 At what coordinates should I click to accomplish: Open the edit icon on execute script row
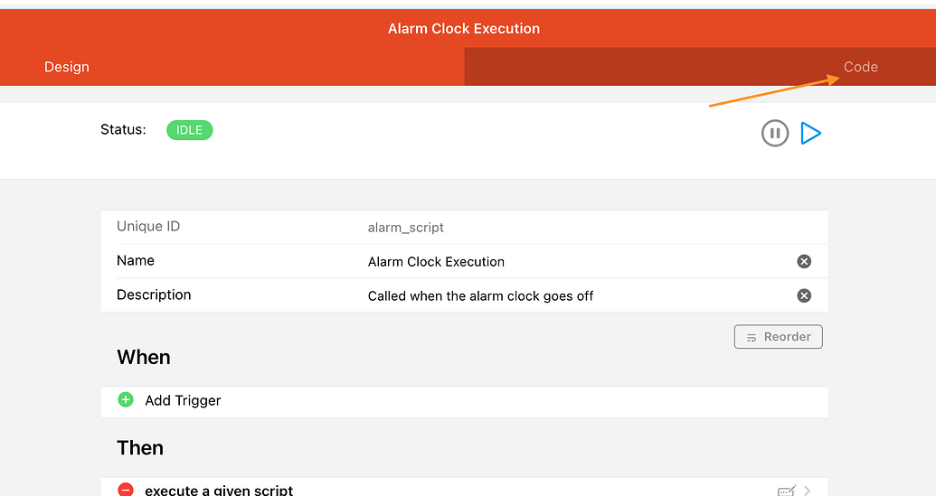coord(786,491)
